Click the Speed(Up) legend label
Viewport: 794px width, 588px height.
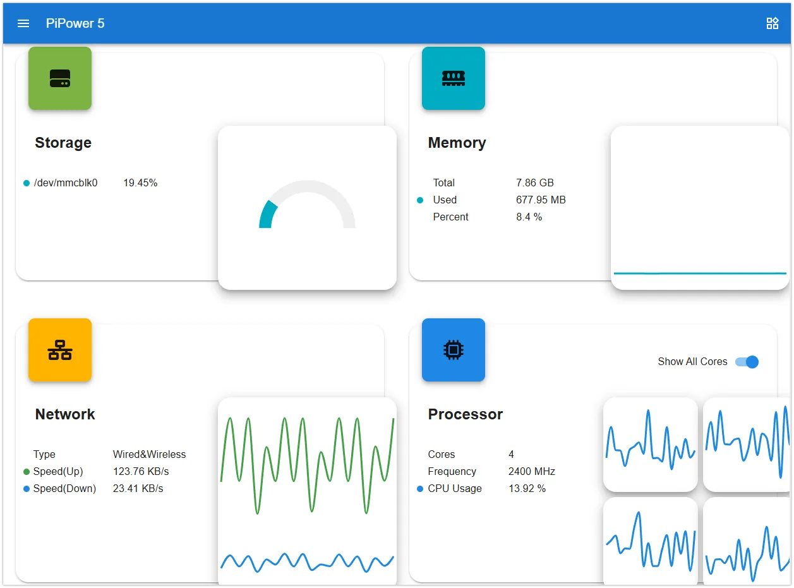tap(58, 472)
